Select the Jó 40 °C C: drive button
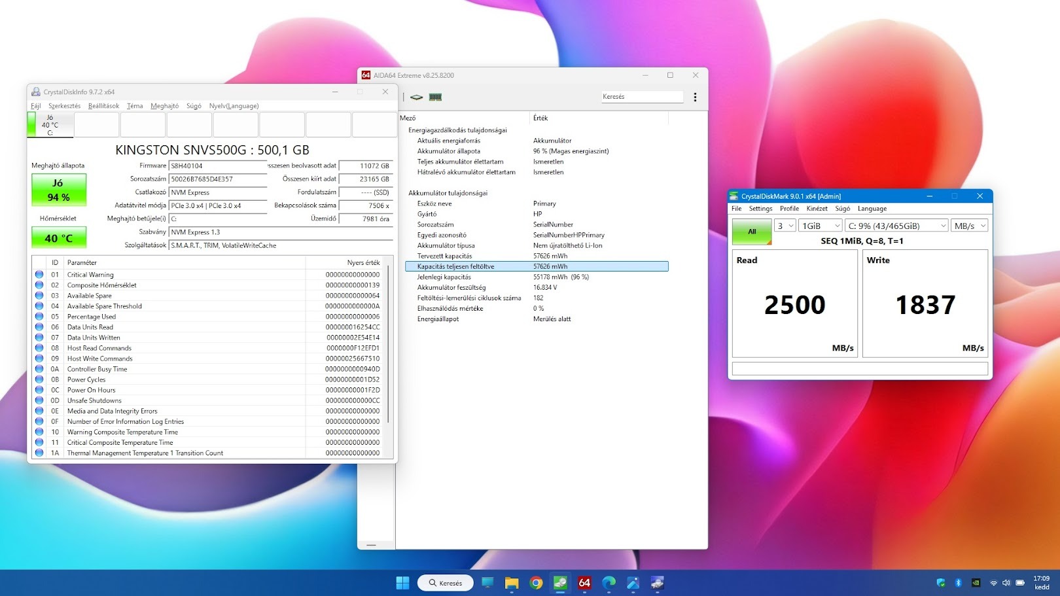 pos(50,124)
